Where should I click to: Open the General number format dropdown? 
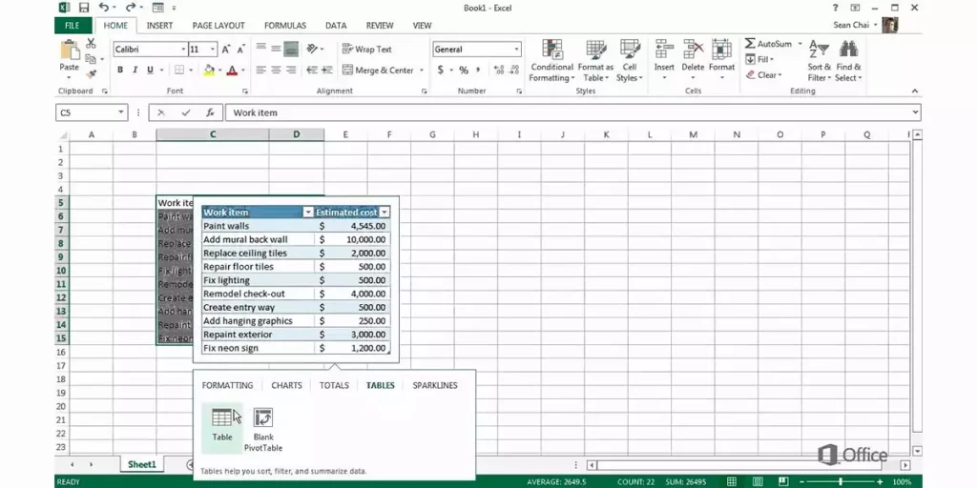coord(516,50)
